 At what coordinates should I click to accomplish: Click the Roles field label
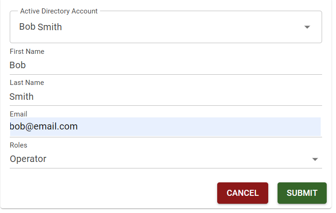(x=19, y=145)
